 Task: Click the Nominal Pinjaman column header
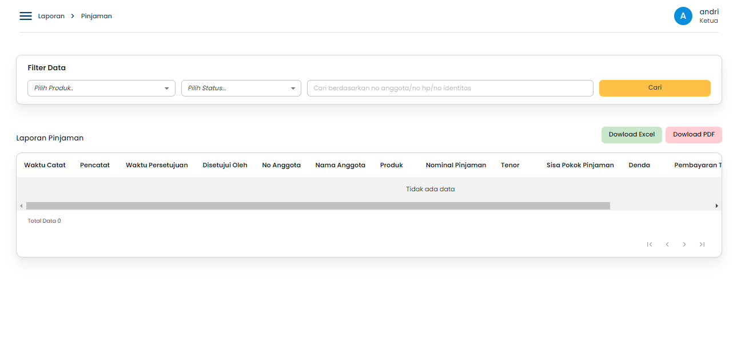(x=456, y=165)
